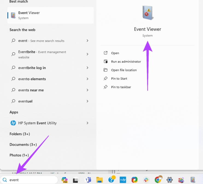Expand the HP System Event Utility chevron
The image size is (203, 184).
click(x=87, y=123)
